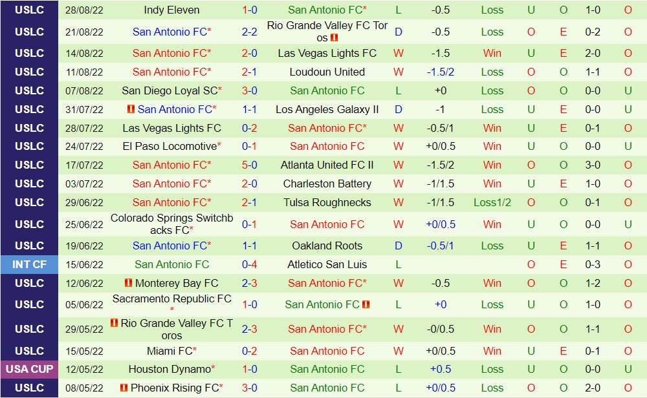Image resolution: width=647 pixels, height=398 pixels.
Task: Click red card icon on 31/07/22 match row
Action: click(130, 109)
